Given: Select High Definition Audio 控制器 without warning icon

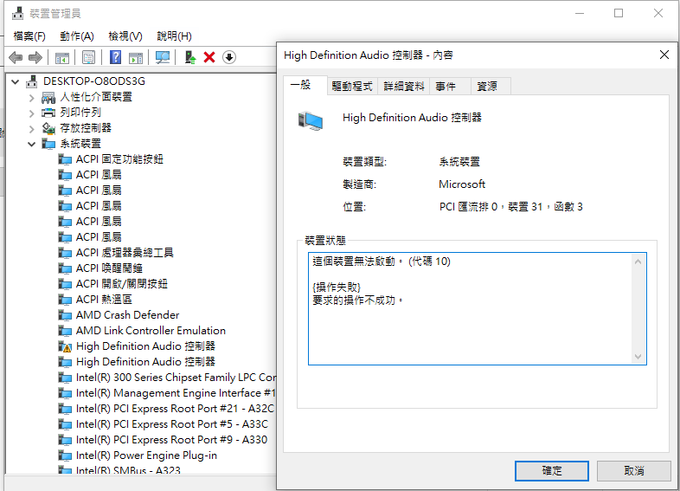Looking at the screenshot, I should tap(145, 362).
